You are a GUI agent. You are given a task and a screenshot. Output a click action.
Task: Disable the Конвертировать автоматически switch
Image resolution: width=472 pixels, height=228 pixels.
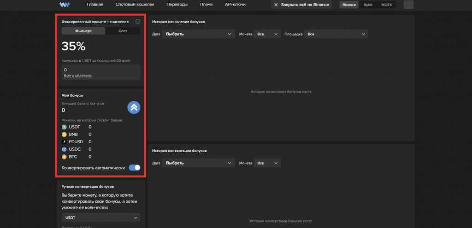134,168
